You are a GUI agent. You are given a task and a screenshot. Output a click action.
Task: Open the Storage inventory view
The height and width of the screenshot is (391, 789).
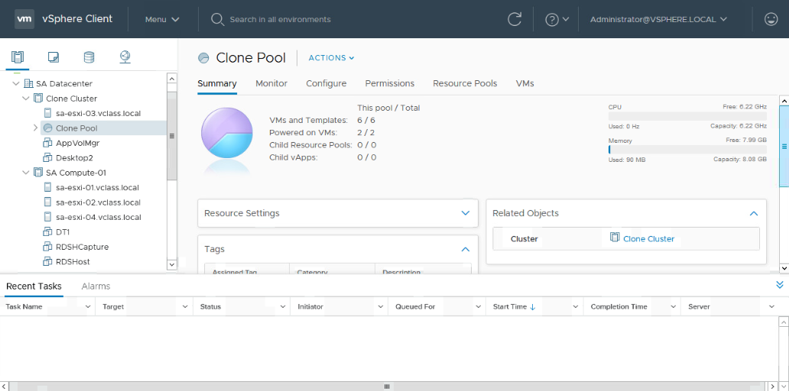point(89,57)
